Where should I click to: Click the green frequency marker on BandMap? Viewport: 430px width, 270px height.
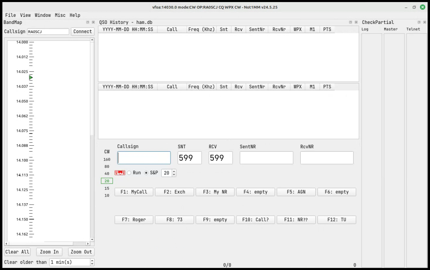[31, 78]
